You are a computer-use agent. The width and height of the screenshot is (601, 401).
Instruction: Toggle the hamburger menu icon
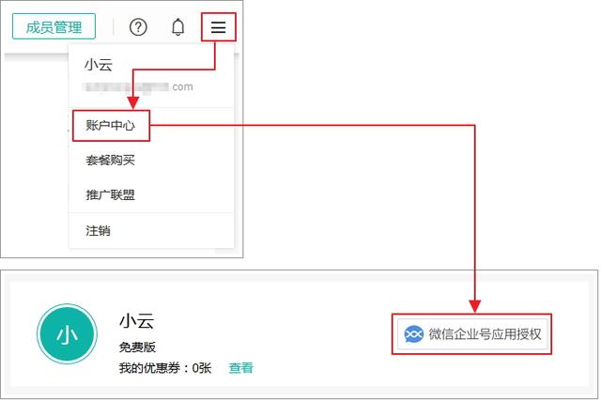click(218, 27)
